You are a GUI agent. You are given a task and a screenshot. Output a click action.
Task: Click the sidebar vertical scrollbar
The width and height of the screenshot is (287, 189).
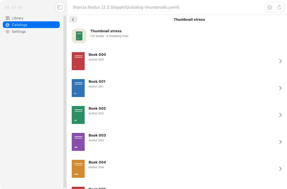coord(65,102)
